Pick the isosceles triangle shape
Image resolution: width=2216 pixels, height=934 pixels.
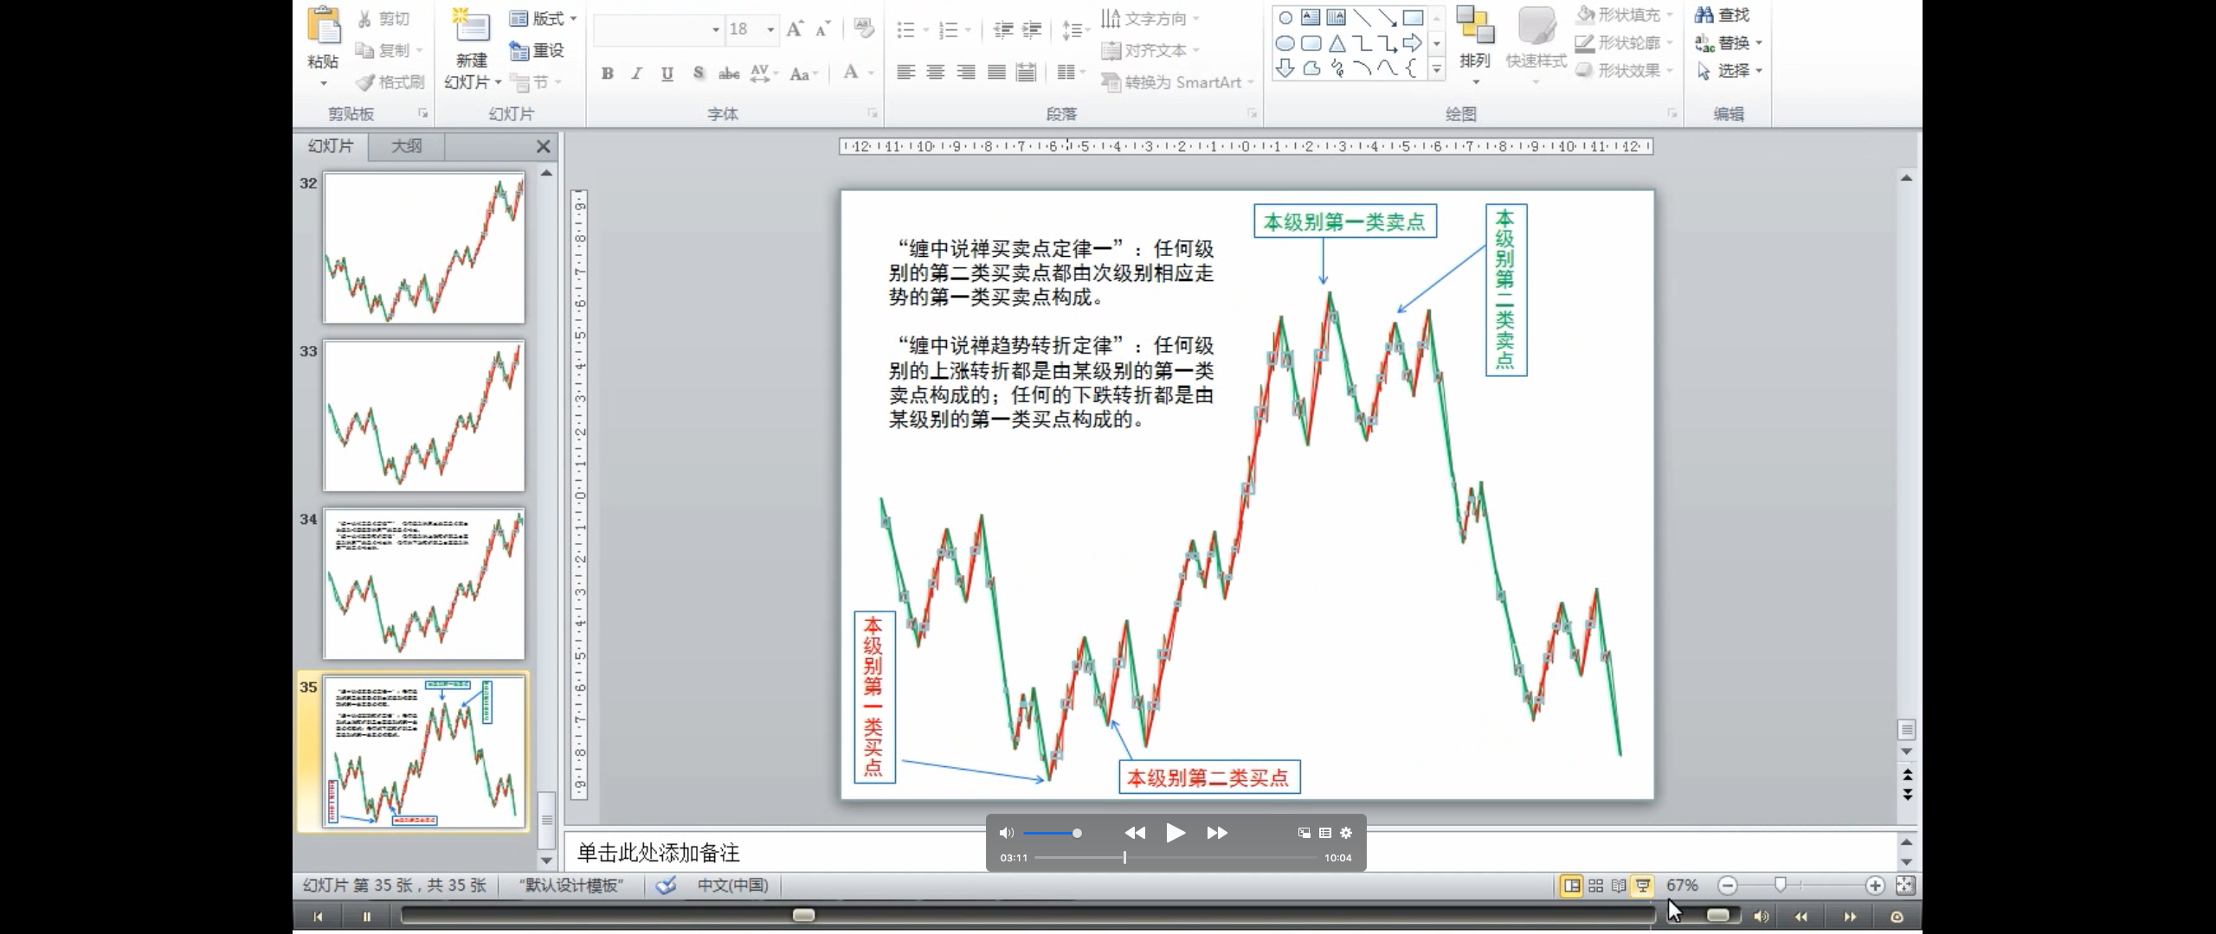(1337, 42)
